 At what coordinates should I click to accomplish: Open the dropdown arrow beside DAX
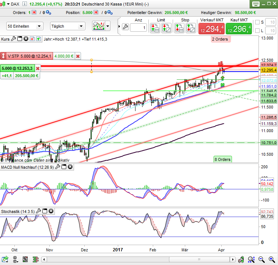[8, 4]
